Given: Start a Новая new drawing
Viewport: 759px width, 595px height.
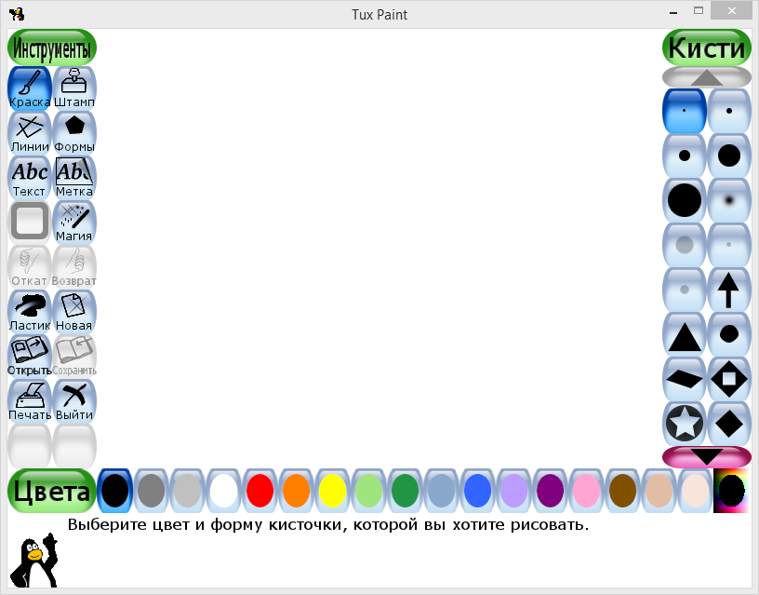Looking at the screenshot, I should point(74,312).
